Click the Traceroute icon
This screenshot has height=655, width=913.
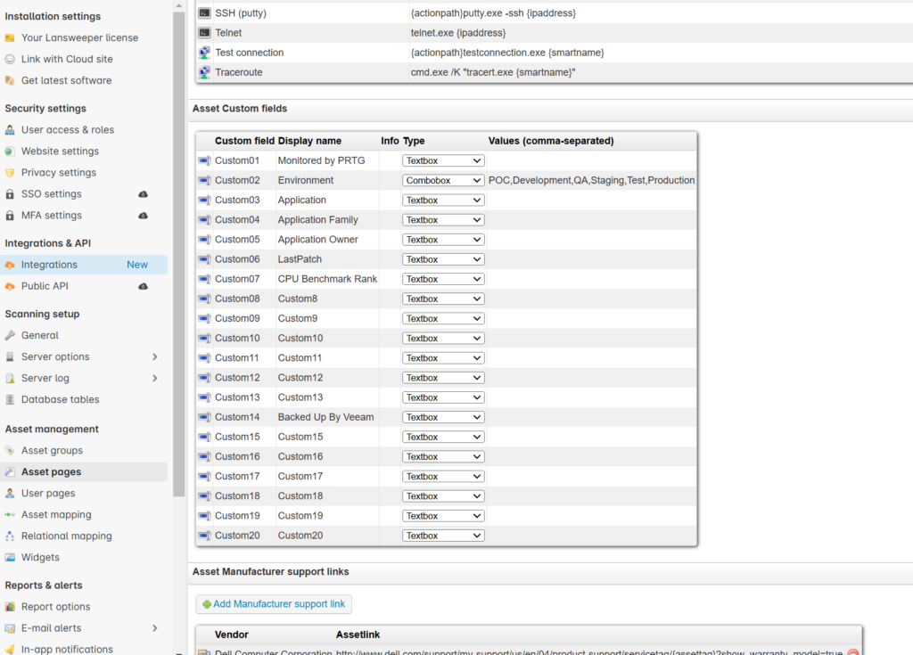pos(202,72)
